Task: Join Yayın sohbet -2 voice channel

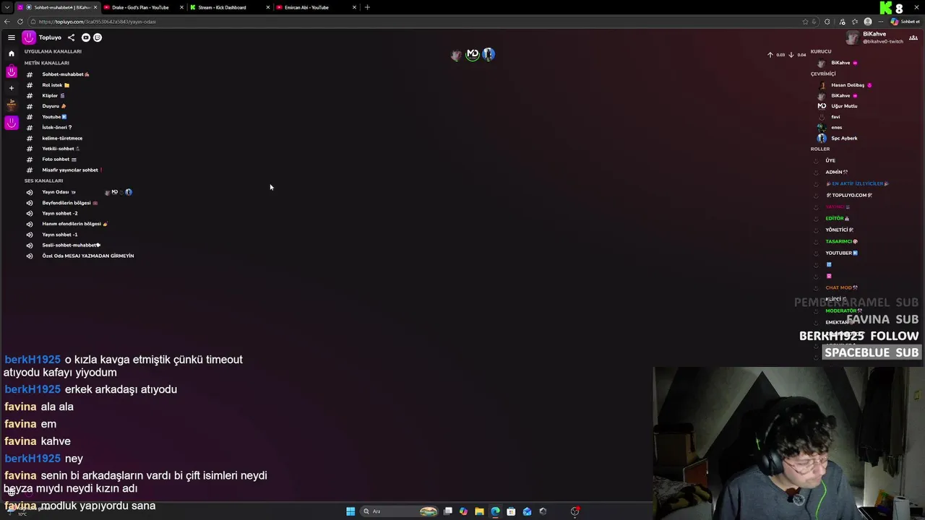Action: [60, 213]
